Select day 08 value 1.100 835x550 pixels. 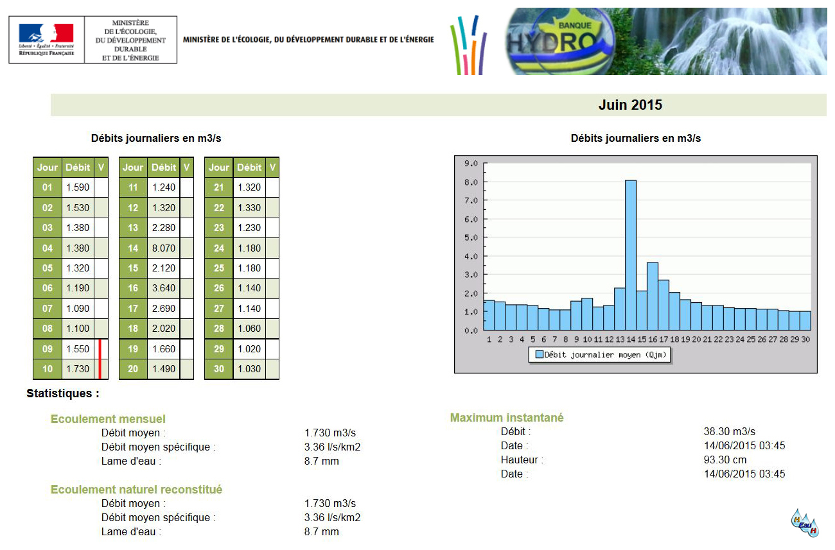tap(78, 329)
